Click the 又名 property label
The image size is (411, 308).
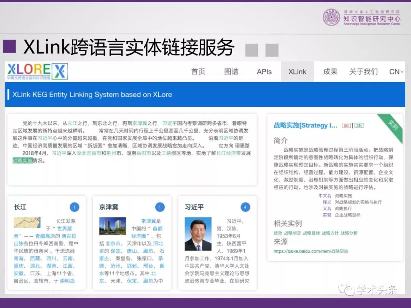pyautogui.click(x=327, y=208)
